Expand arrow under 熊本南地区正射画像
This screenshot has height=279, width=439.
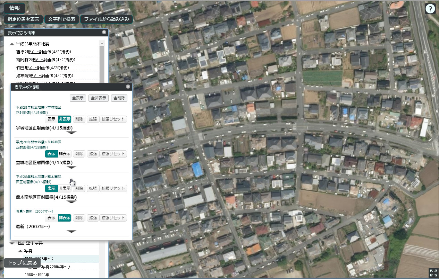coord(71,202)
